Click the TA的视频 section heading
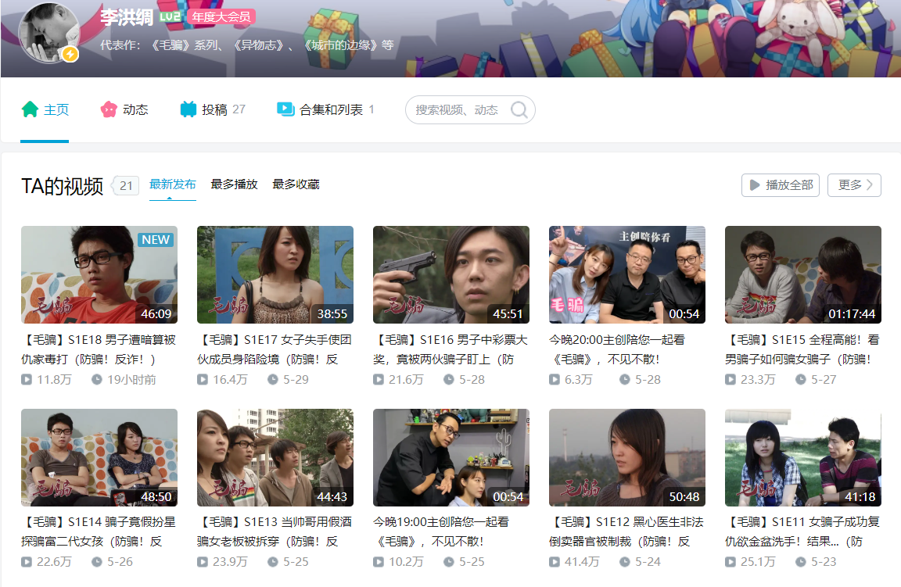 (x=62, y=186)
